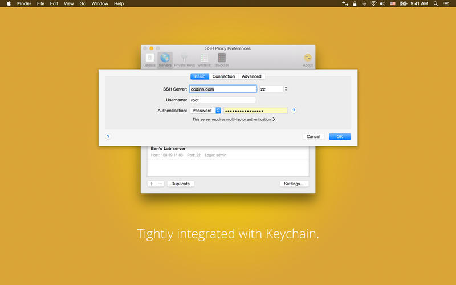Open the Private Keys pane
The width and height of the screenshot is (456, 285).
click(184, 59)
